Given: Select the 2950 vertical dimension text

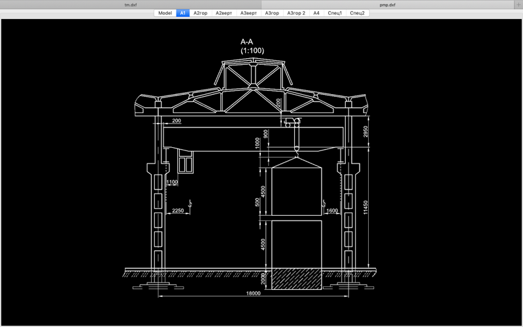Looking at the screenshot, I should [x=365, y=132].
